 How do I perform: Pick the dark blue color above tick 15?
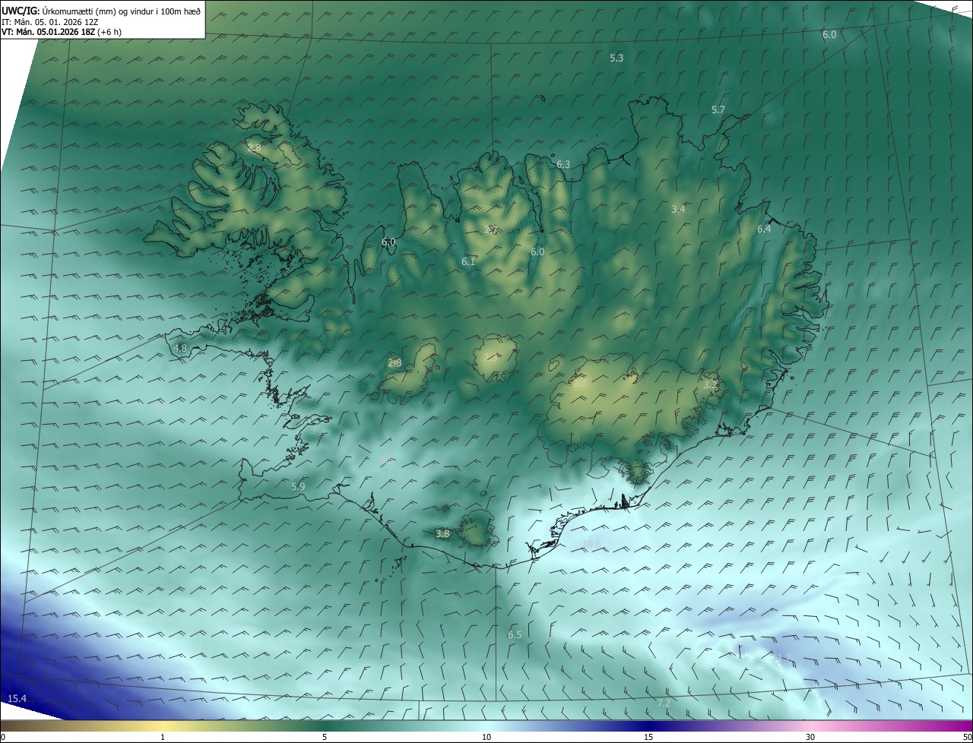tap(648, 726)
